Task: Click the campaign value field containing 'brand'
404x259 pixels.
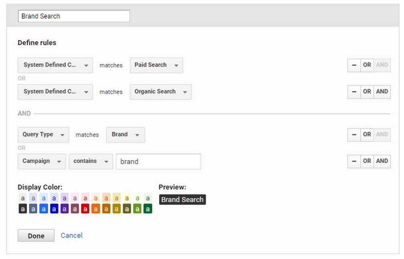Action: click(158, 162)
